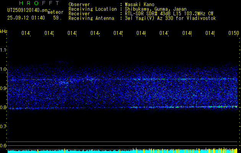Click the 0.8 kHz axis label

(3, 107)
